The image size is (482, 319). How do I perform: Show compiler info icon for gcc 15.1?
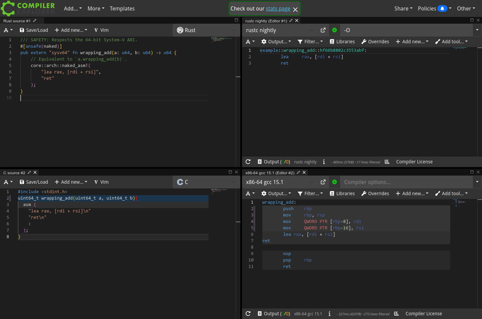tap(329, 314)
